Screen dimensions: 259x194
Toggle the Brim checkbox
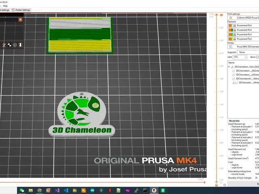[257, 57]
